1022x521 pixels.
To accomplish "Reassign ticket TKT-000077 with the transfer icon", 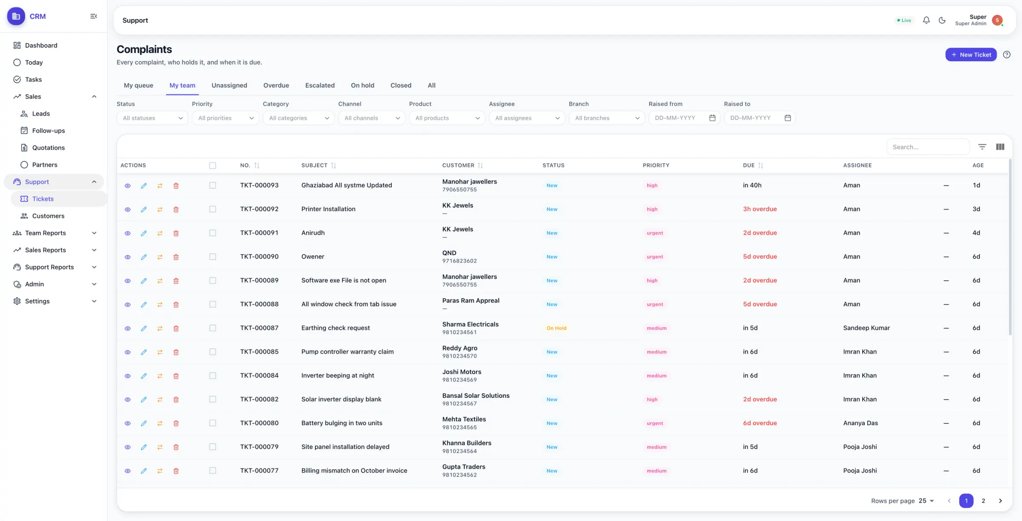I will click(160, 471).
